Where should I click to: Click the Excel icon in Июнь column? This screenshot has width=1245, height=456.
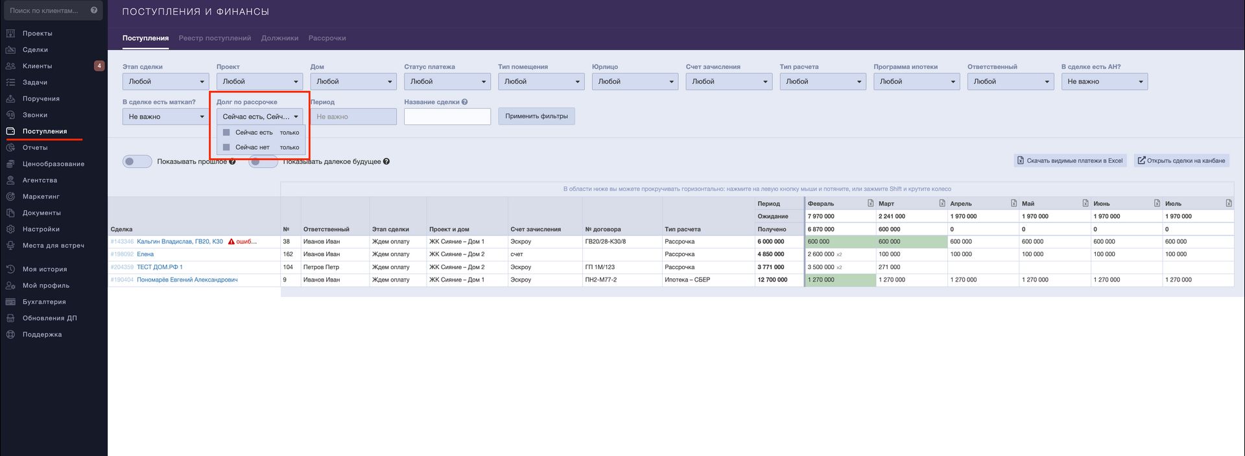pyautogui.click(x=1157, y=203)
